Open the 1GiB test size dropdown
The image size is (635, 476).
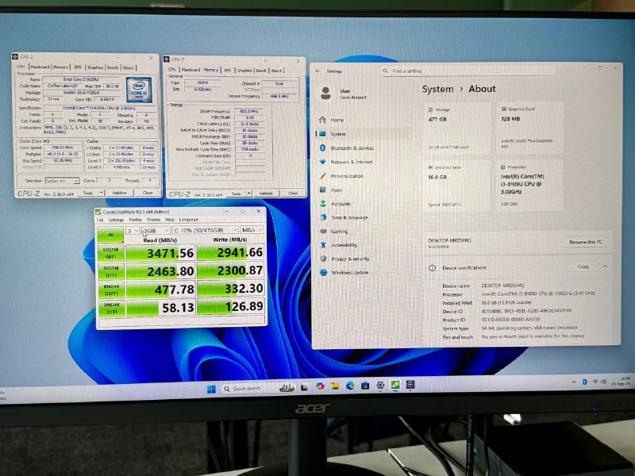click(x=156, y=231)
